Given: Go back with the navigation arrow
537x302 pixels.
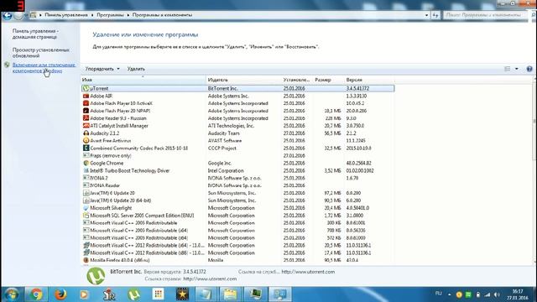Looking at the screenshot, I should [x=8, y=15].
